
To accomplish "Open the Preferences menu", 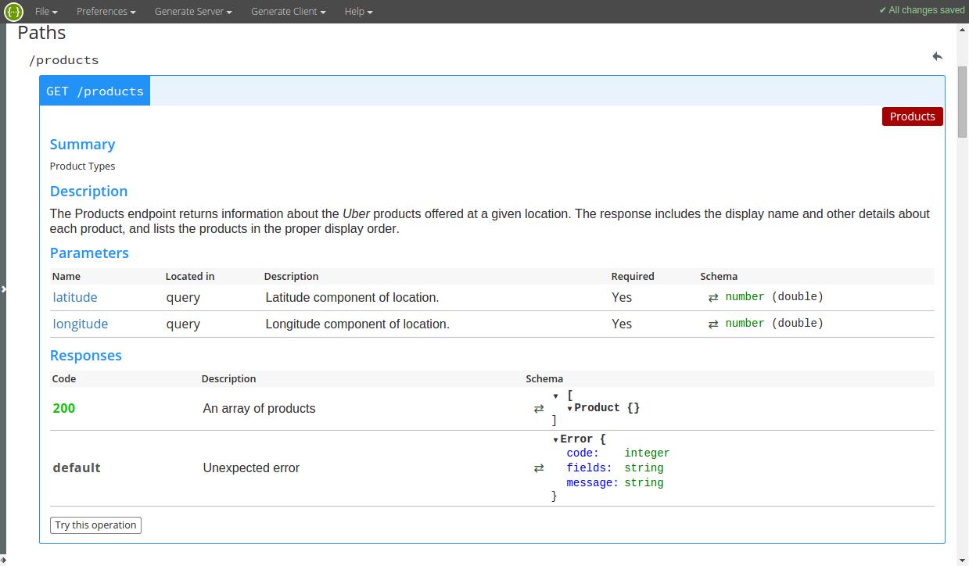I will click(x=106, y=12).
